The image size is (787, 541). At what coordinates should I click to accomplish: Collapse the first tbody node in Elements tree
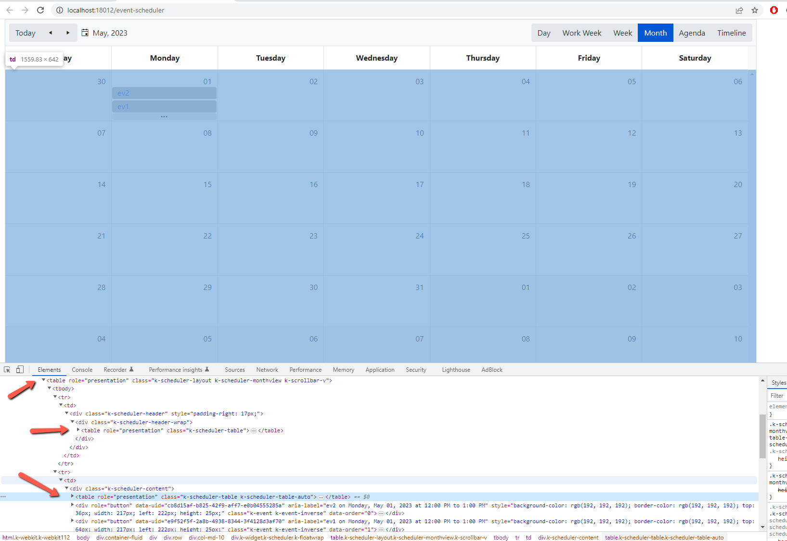point(49,389)
